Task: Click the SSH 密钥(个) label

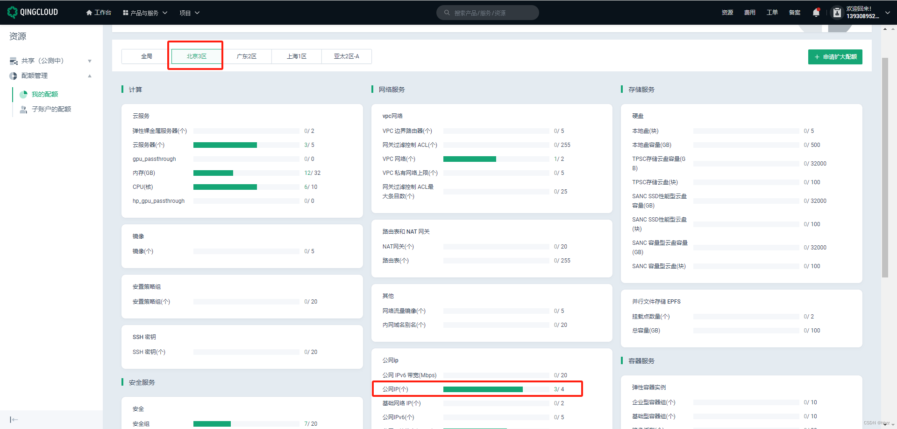Action: [149, 352]
